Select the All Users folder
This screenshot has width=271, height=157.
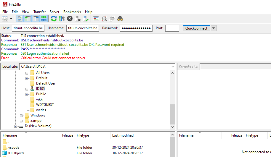(x=43, y=73)
